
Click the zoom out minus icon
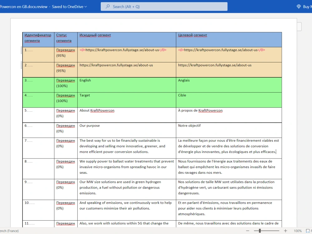[x=247, y=231]
